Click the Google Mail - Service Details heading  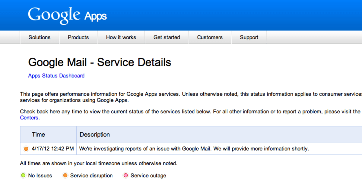100,62
